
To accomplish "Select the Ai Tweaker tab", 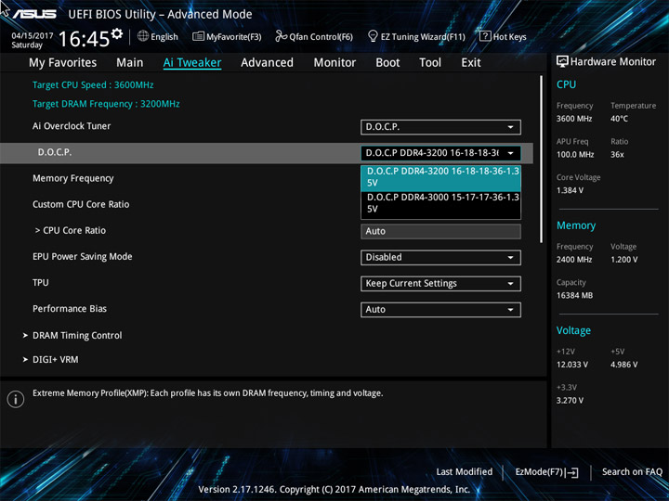I will [192, 63].
